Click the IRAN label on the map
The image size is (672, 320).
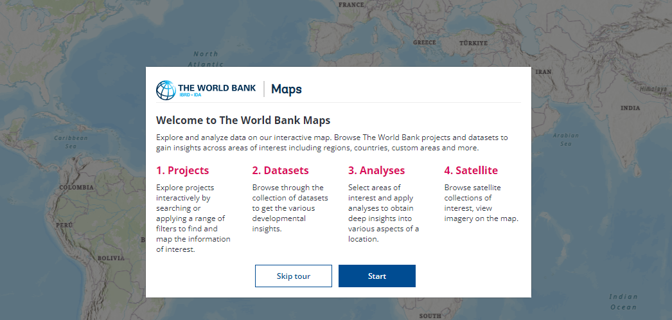[544, 71]
